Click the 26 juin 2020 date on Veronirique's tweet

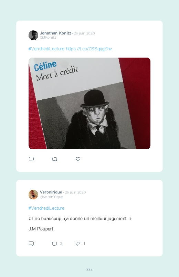[x=75, y=192]
